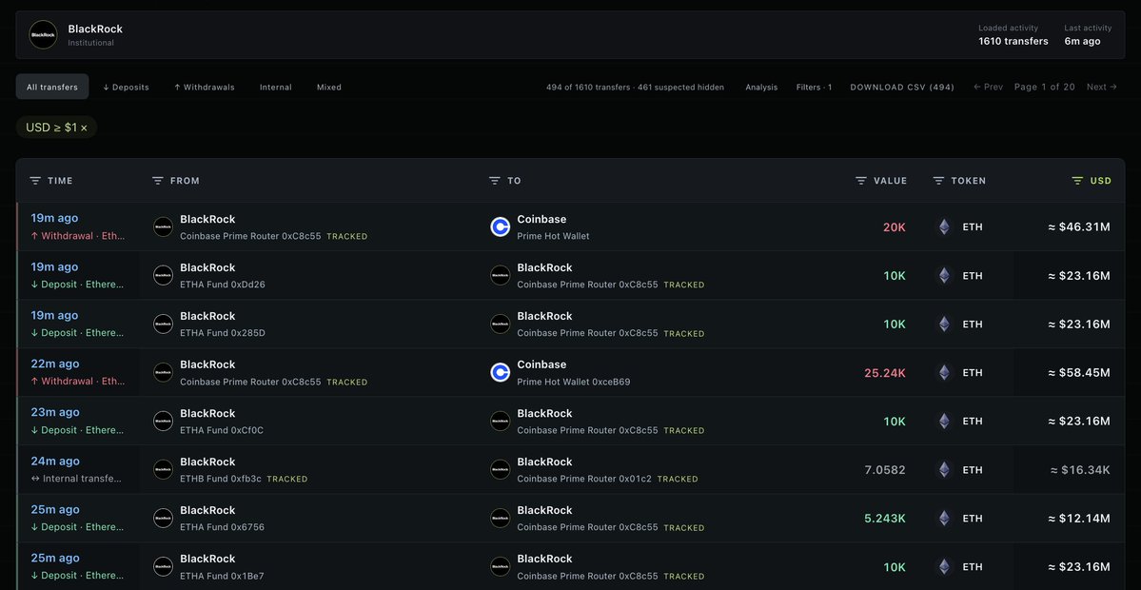
Task: Click the 1610 transfers loaded activity count
Action: (1013, 42)
